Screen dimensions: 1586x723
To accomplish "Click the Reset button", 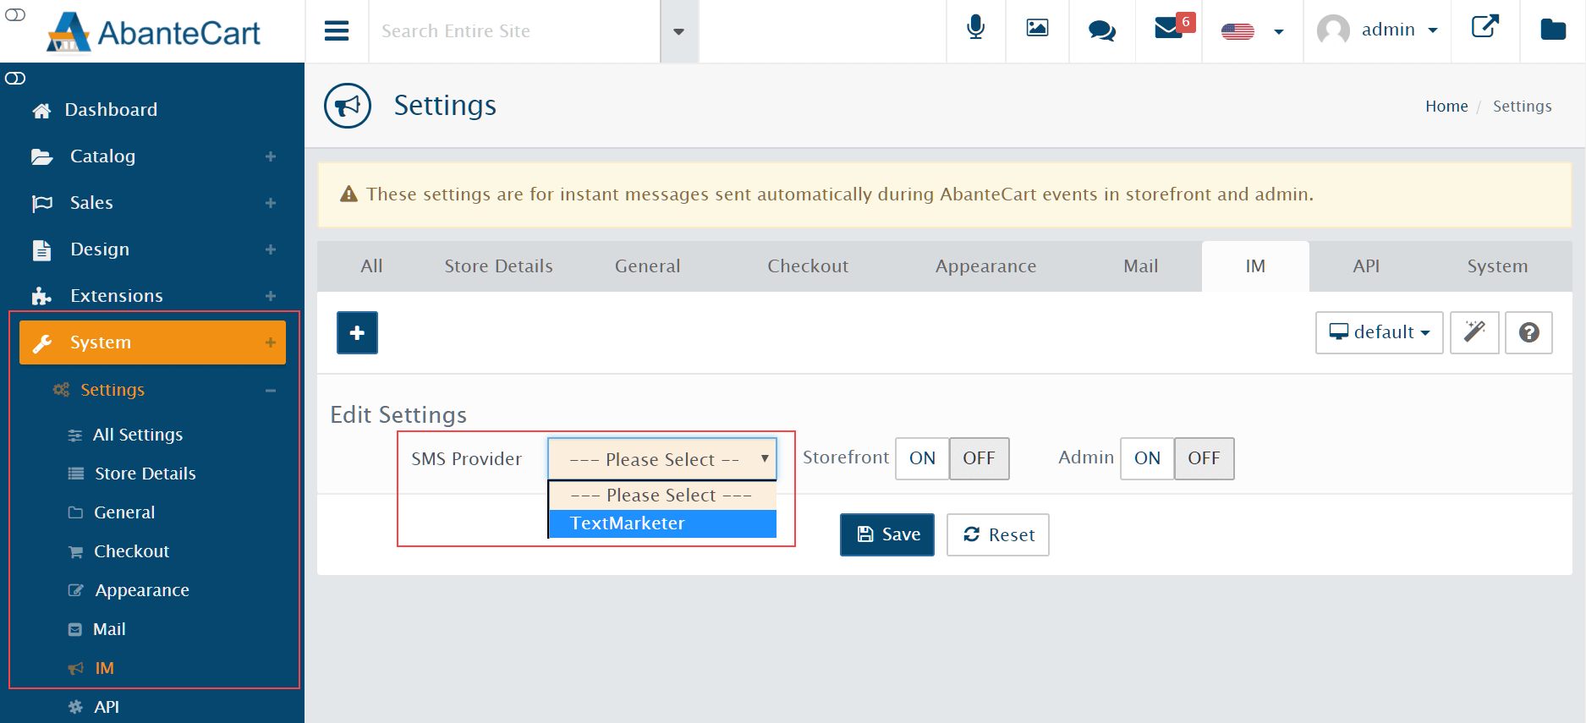I will click(998, 534).
